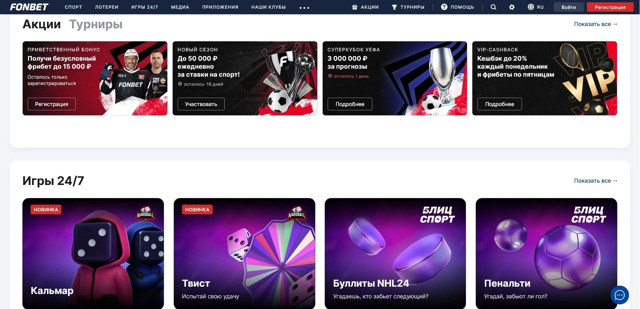Open the search magnifier icon
This screenshot has width=640, height=309.
click(493, 7)
